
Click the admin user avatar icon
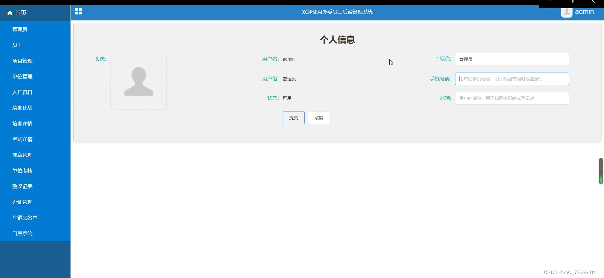coord(567,12)
